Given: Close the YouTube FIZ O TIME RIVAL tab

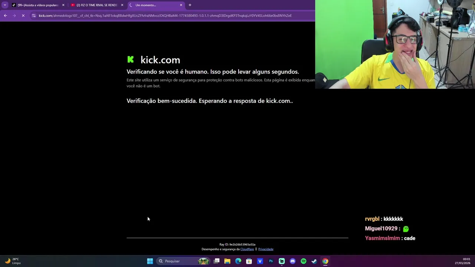Looking at the screenshot, I should [122, 5].
